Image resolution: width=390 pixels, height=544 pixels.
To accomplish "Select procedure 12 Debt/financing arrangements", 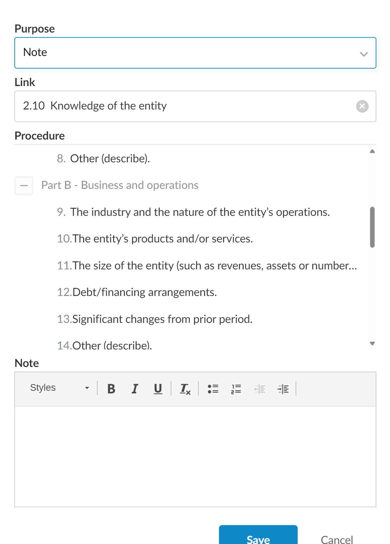I will click(144, 292).
